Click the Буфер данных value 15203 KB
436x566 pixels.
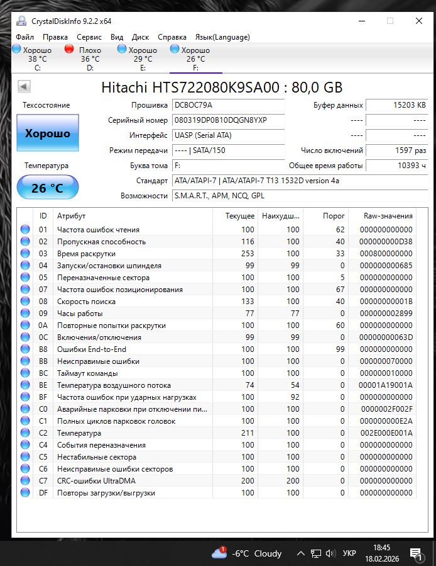(x=396, y=105)
